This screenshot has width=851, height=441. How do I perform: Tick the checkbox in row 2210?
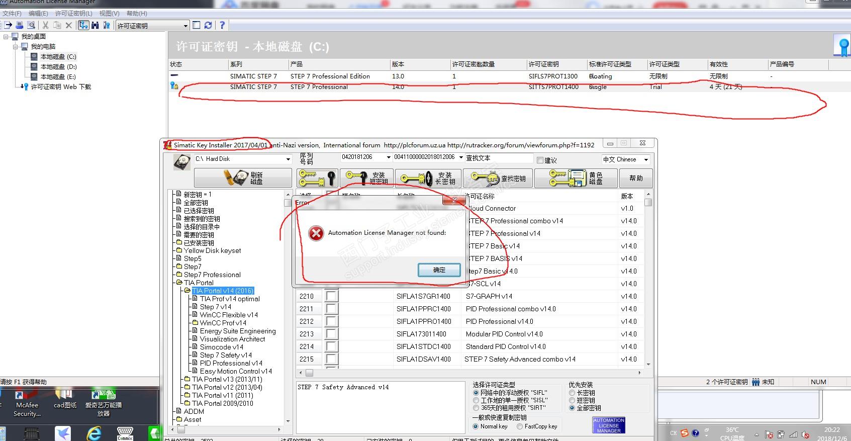331,296
